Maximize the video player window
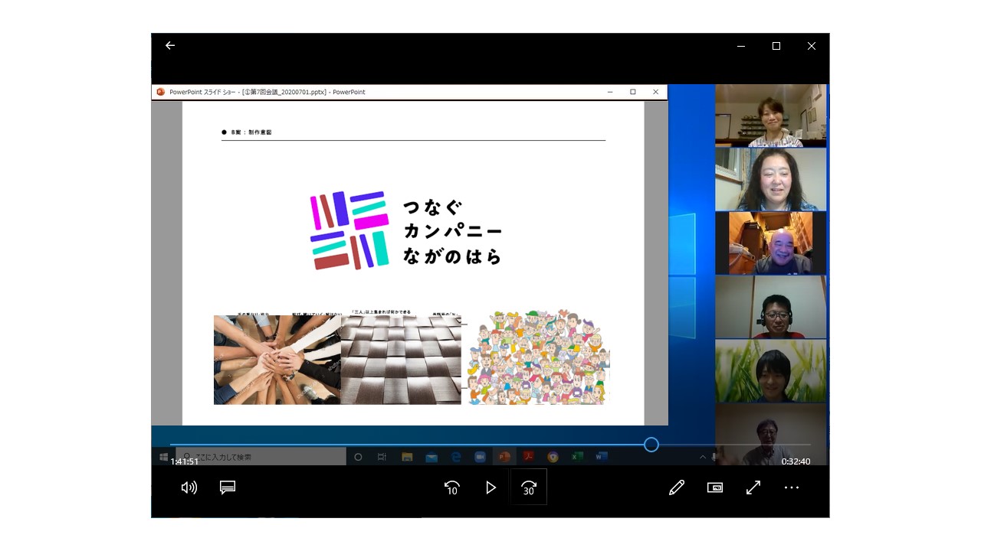The image size is (981, 551). point(776,46)
